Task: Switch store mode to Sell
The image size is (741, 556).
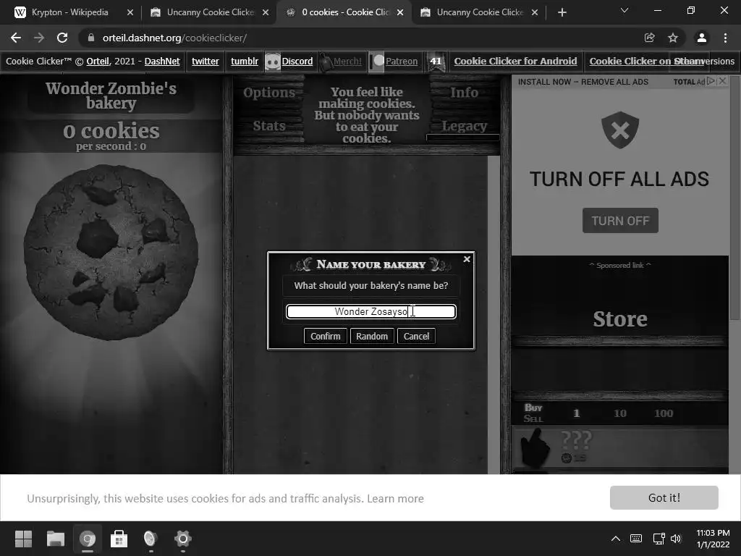Action: 533,418
